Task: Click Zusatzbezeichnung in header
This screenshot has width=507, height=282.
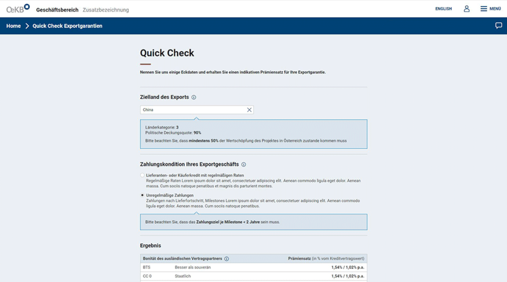Action: click(x=105, y=10)
